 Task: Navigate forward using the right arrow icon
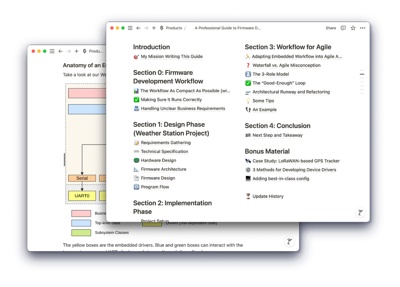(x=146, y=28)
